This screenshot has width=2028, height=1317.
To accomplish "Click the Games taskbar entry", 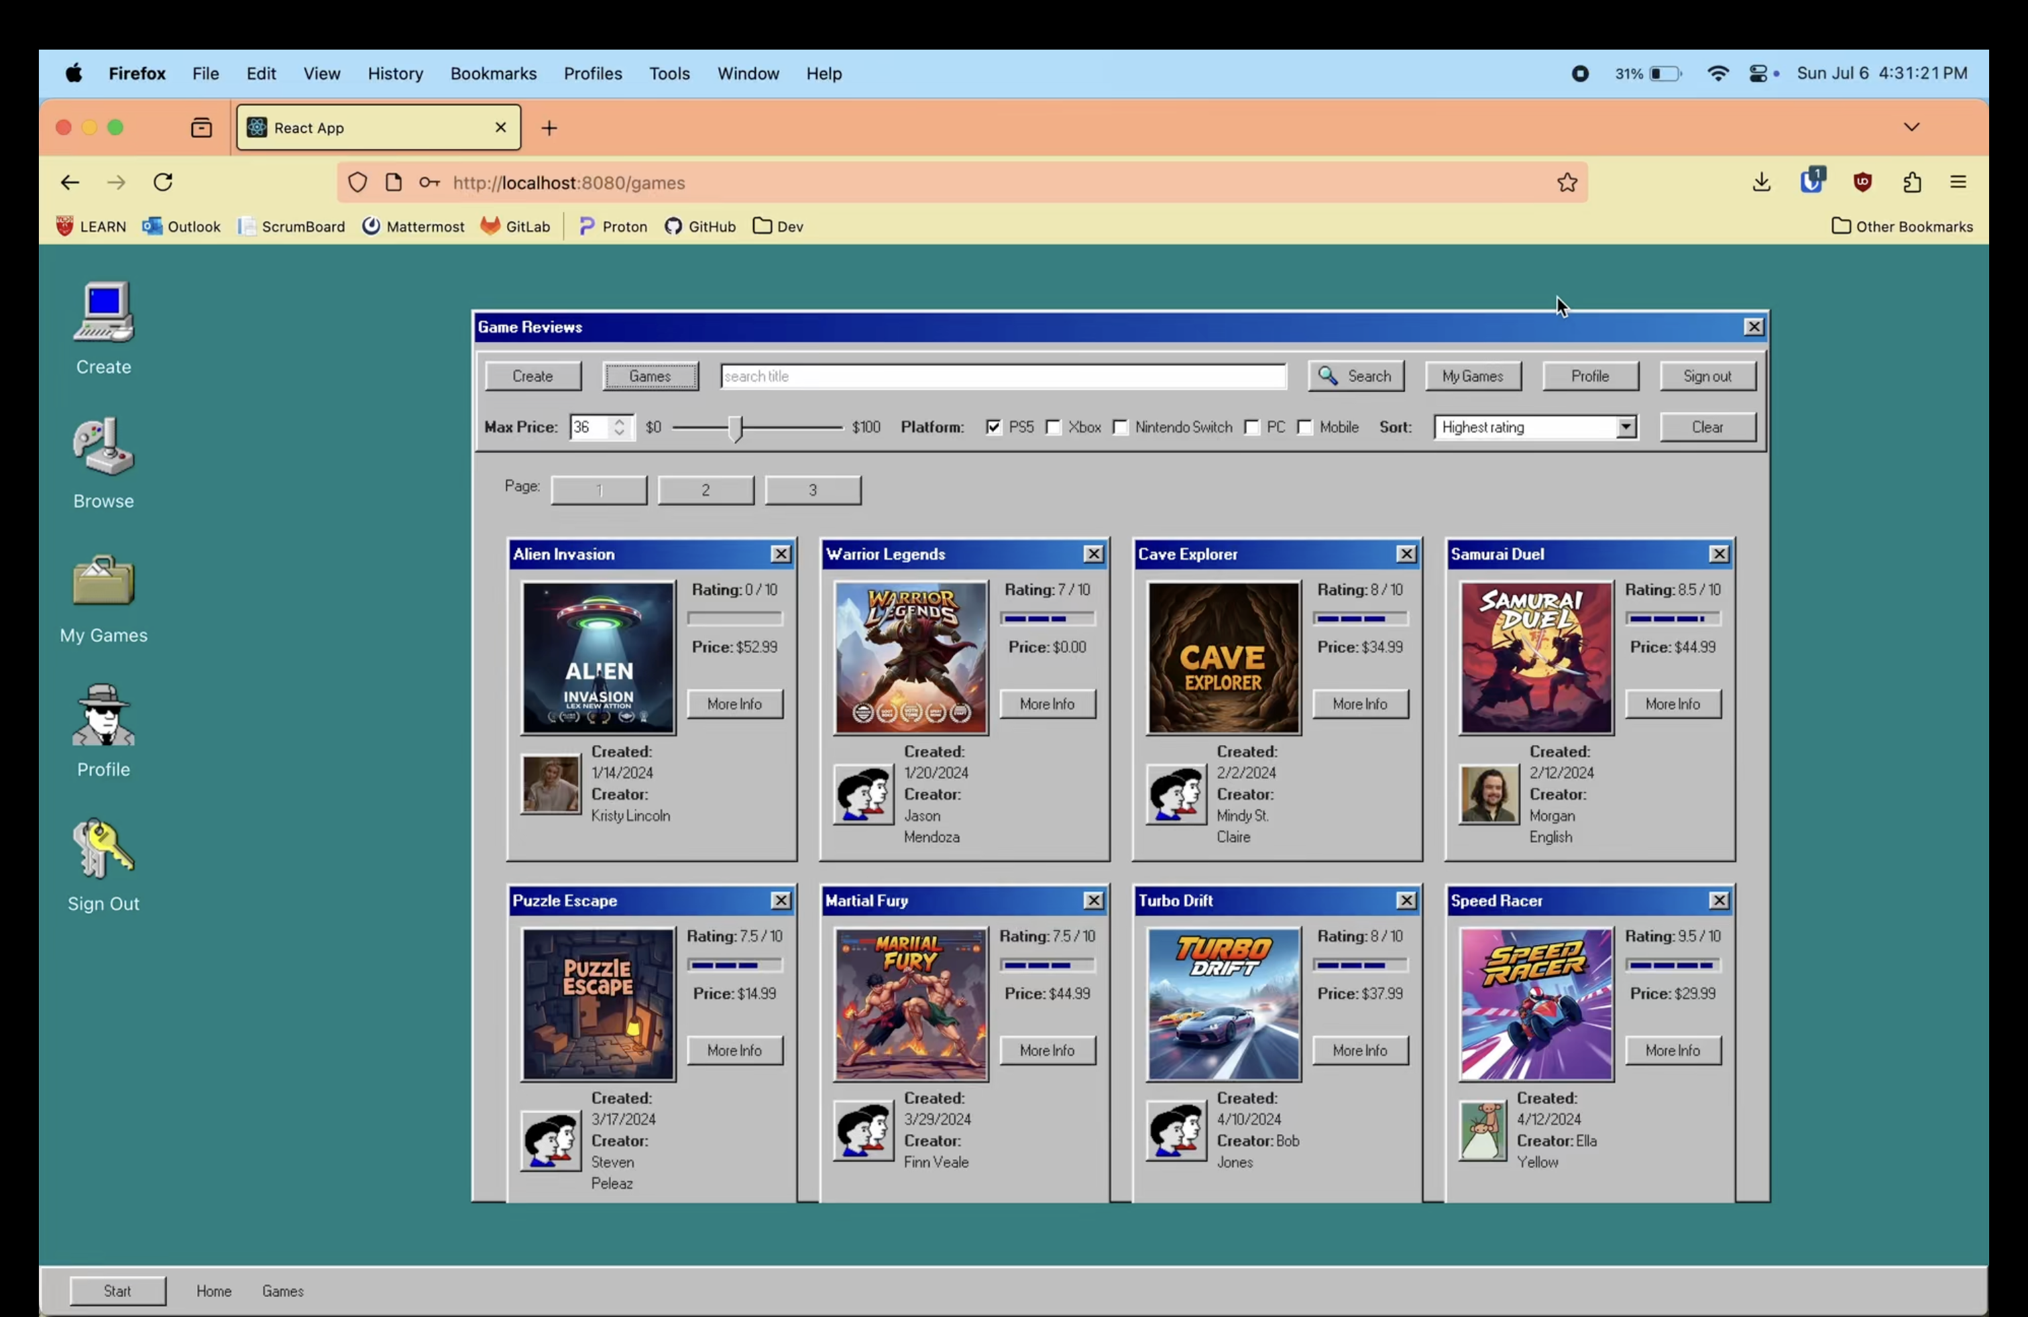I will tap(283, 1291).
